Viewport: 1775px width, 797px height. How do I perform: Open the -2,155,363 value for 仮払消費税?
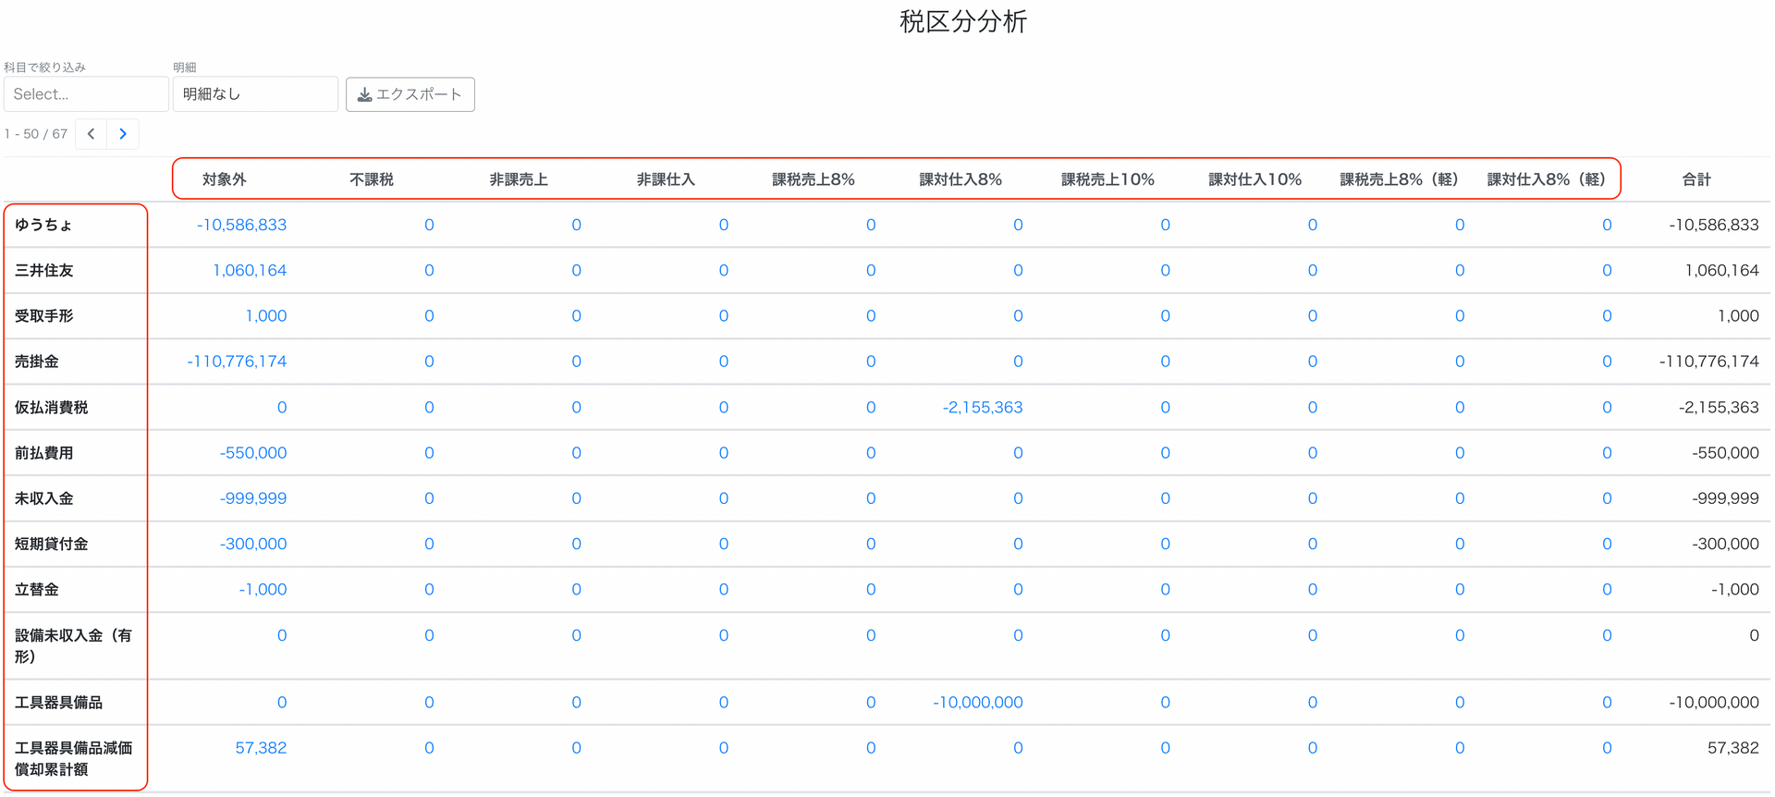[x=983, y=407]
